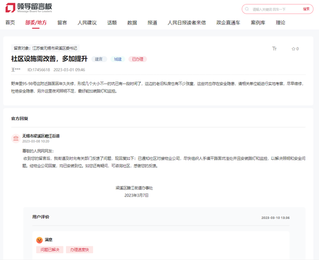Open the 数据 nav tab
The image size is (319, 260).
[132, 22]
